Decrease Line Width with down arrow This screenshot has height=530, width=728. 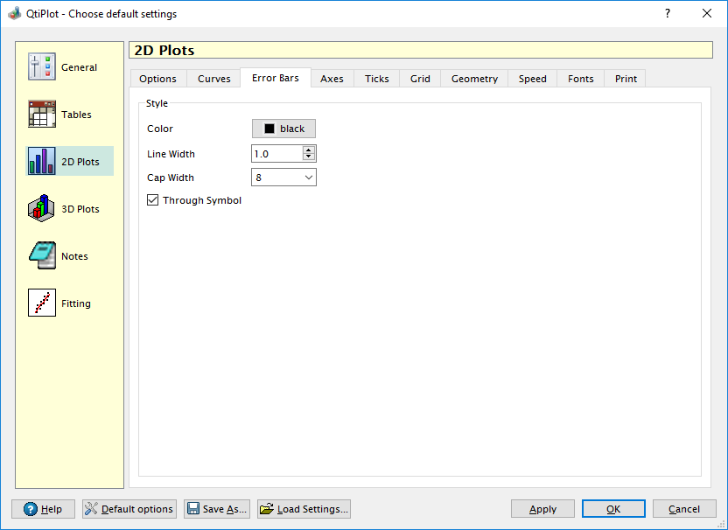tap(308, 157)
